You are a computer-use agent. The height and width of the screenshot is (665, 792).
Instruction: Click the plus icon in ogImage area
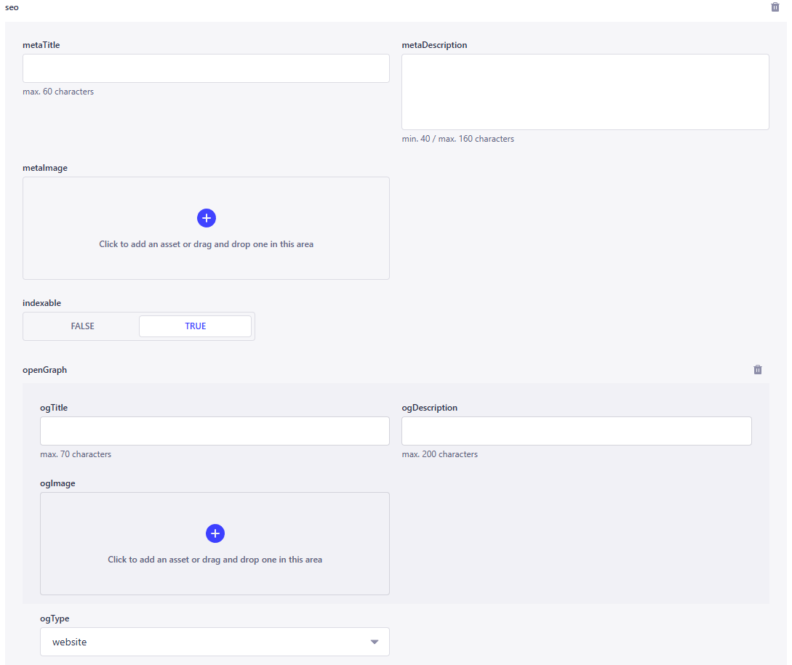point(215,533)
